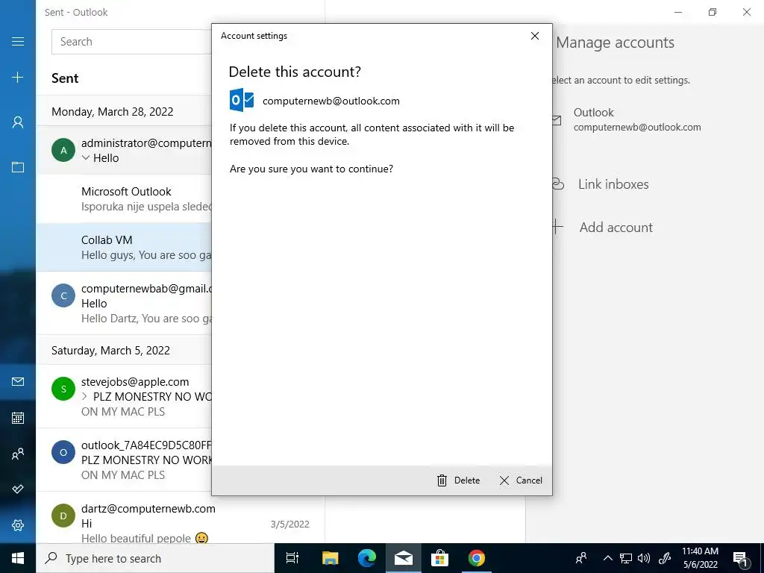Select Outlook account computernewb@outlook.com in Manage accounts
The height and width of the screenshot is (573, 764).
(637, 120)
